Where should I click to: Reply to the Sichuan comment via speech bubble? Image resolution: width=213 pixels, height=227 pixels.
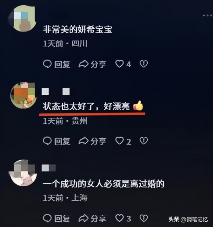click(x=56, y=64)
